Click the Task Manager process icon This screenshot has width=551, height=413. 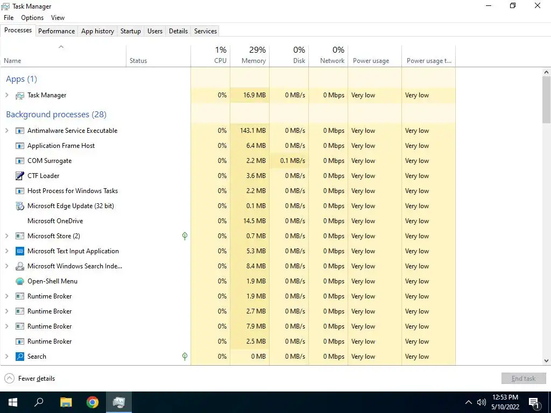point(20,95)
